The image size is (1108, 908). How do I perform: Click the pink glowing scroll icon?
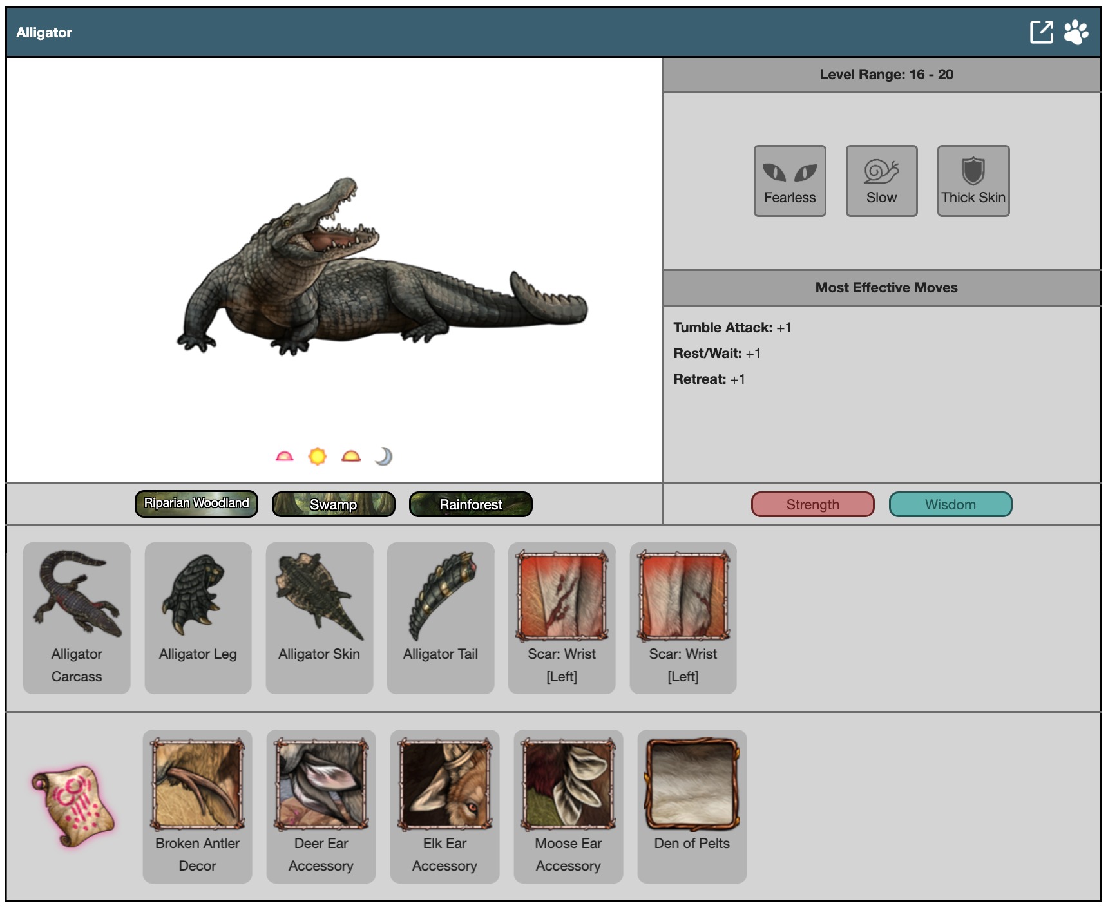[73, 806]
